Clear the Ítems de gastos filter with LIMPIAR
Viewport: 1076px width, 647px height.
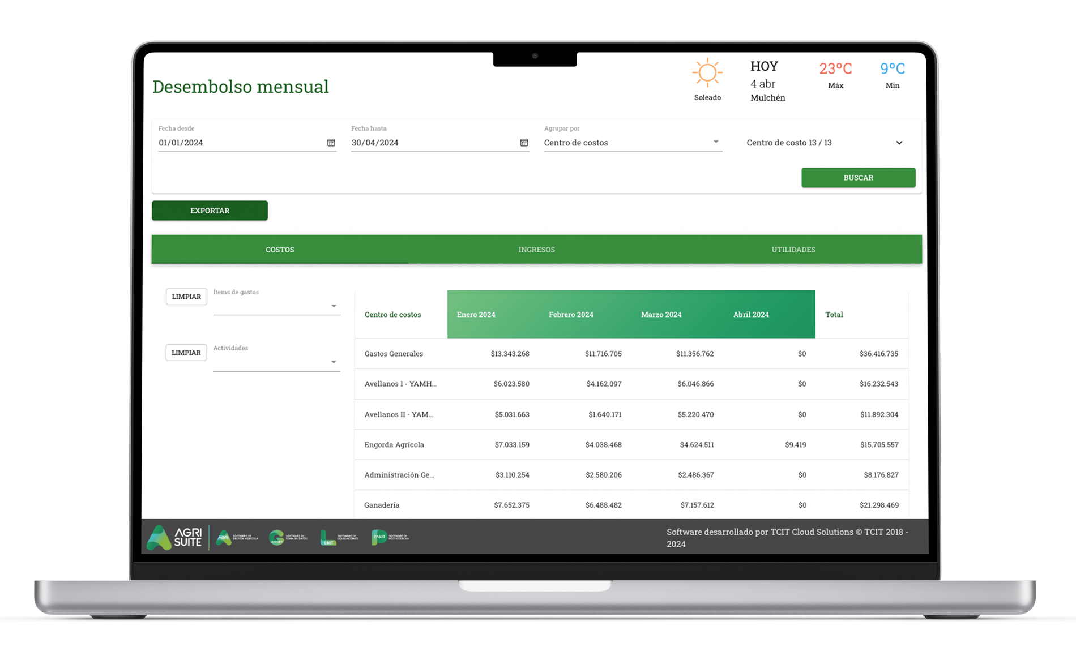186,297
